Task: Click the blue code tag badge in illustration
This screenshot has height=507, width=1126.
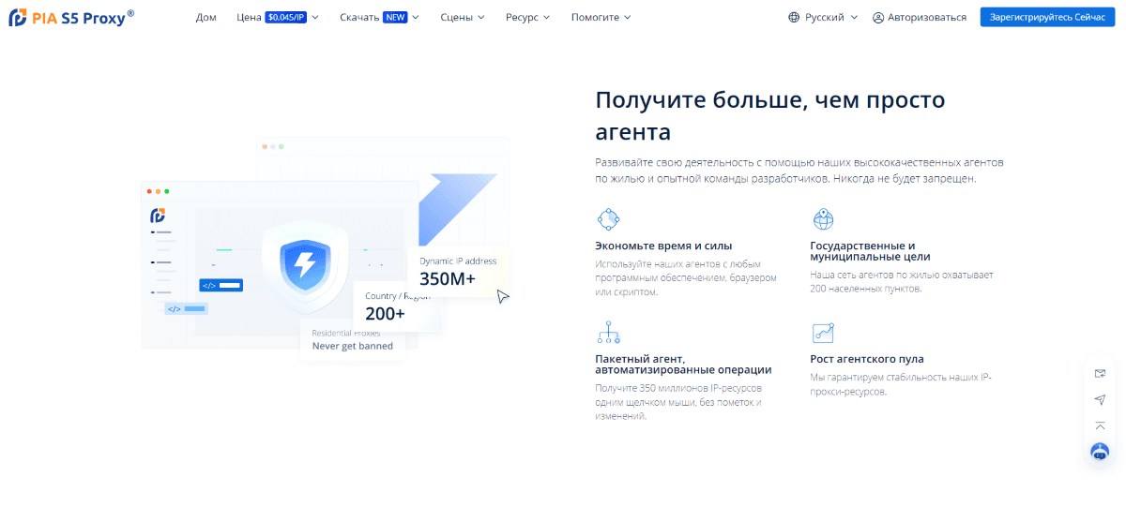Action: tap(221, 285)
